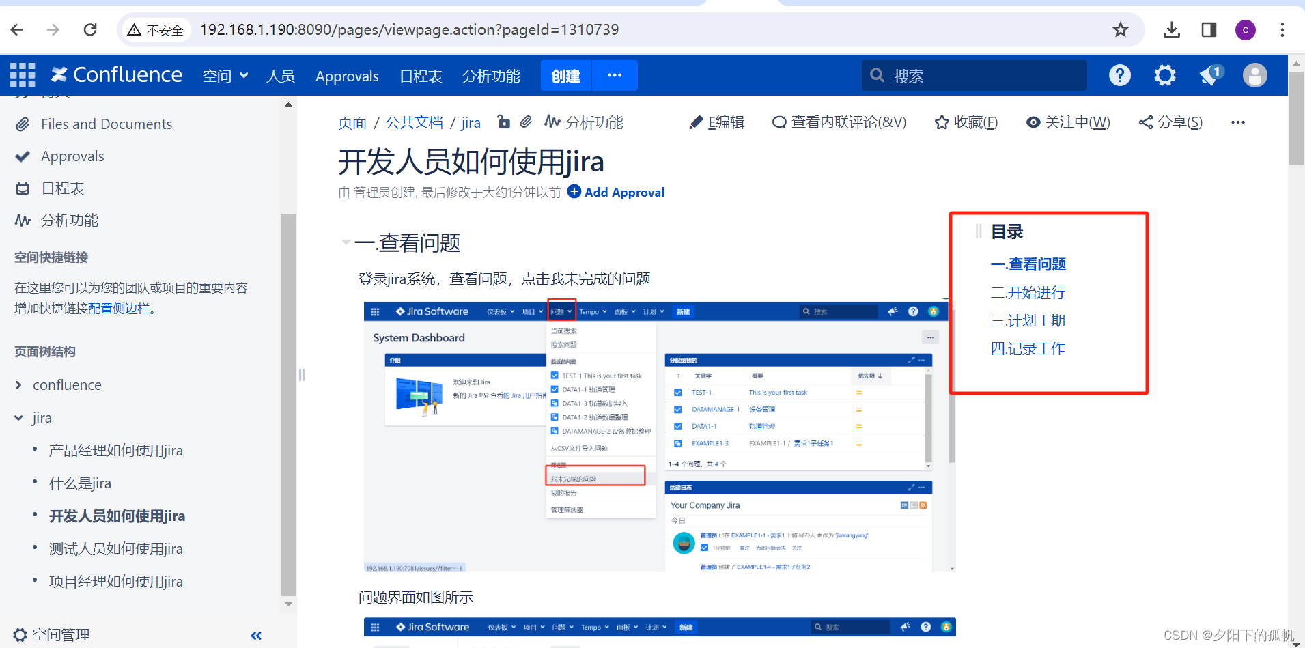
Task: Open 什么是jira page
Action: [x=80, y=483]
